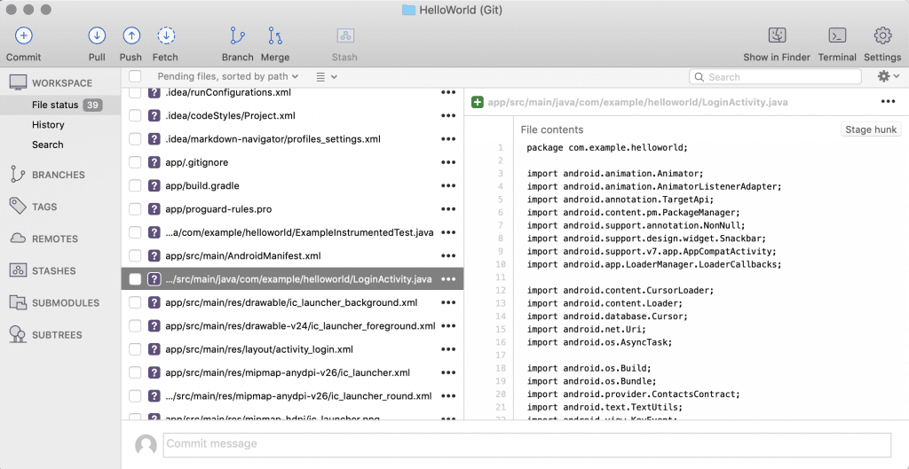Click the user avatar beside commit message
The image size is (909, 469).
146,445
